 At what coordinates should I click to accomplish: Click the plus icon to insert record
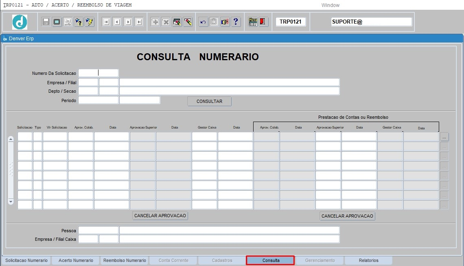155,22
